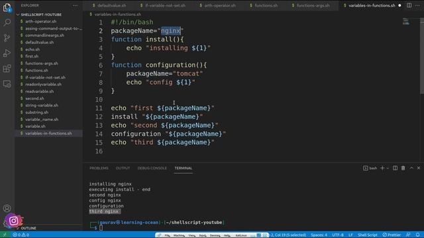Maximize the terminal panel size

pyautogui.click(x=411, y=168)
